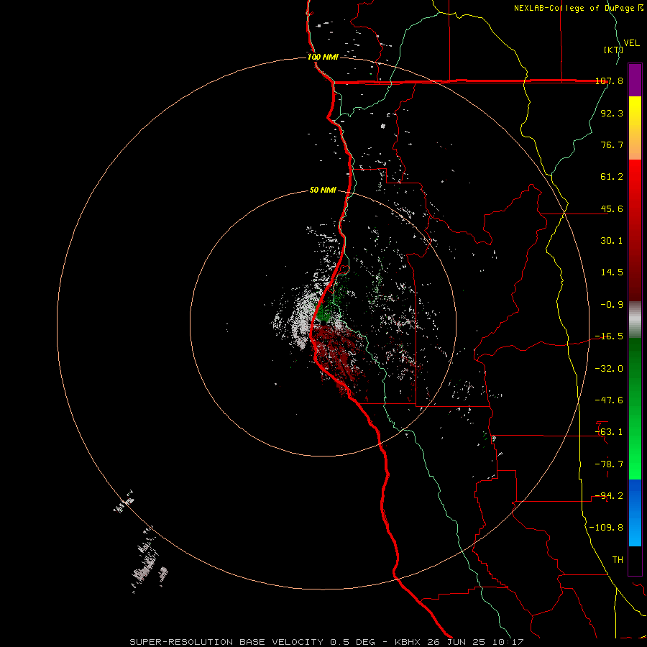Select the 45.6 legend value

point(612,208)
